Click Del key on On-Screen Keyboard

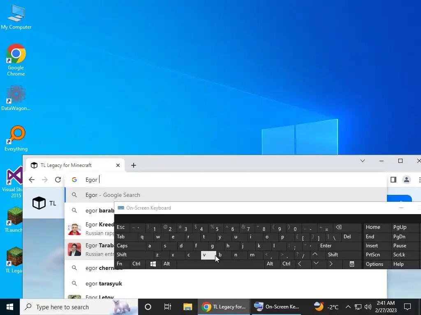351,237
